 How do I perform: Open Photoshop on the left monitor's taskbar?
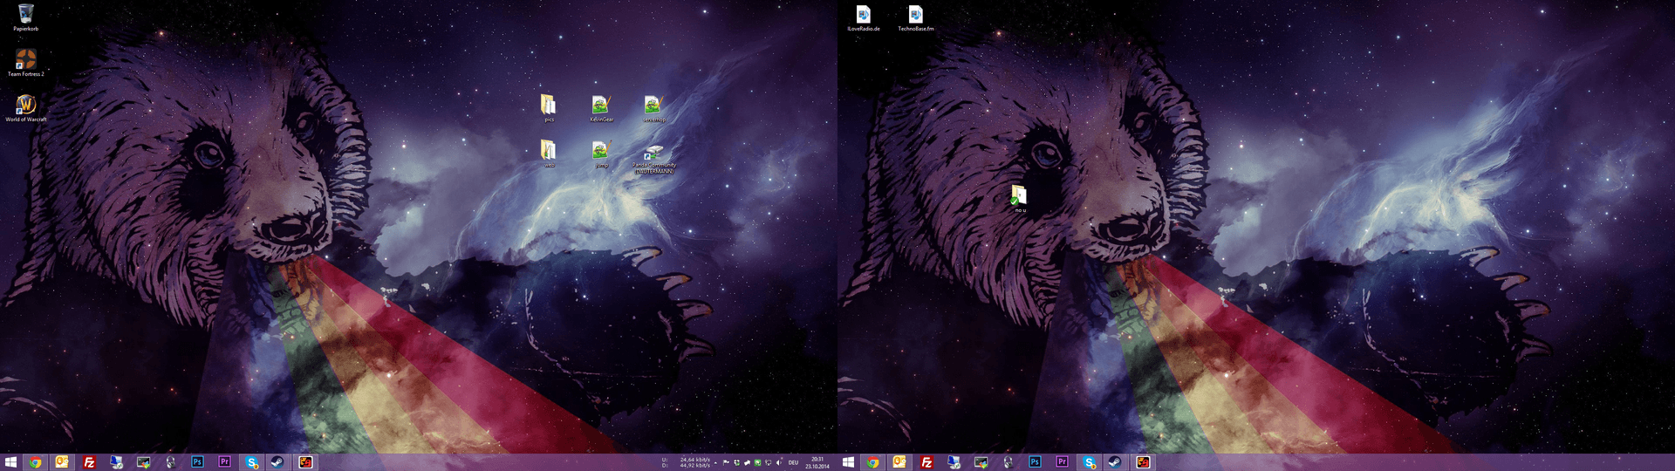tap(197, 462)
